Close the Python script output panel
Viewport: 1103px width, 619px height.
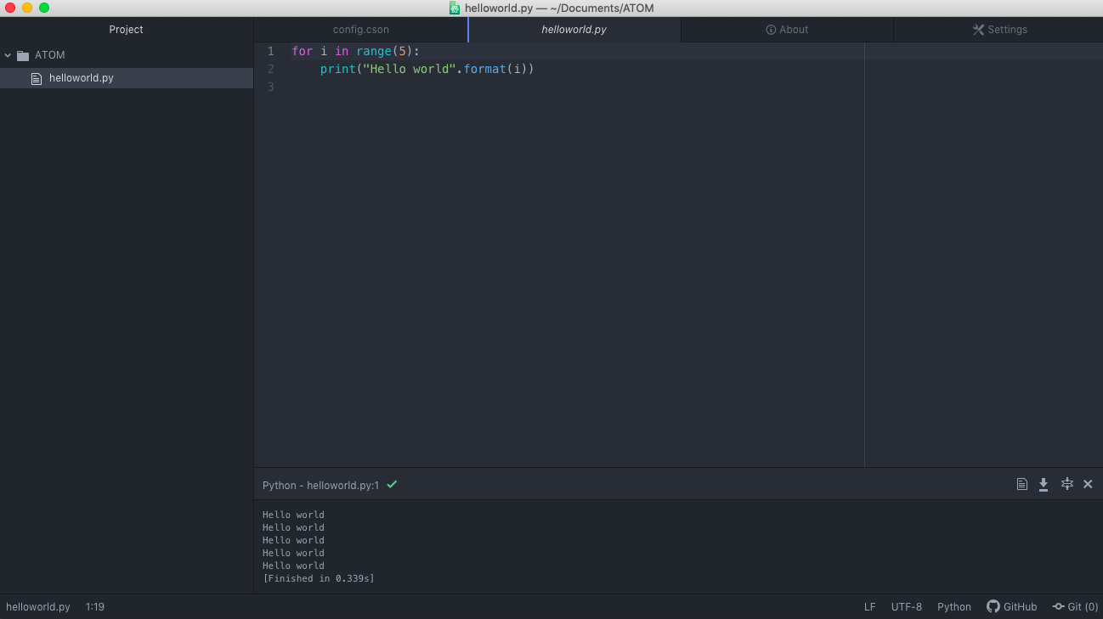pos(1088,484)
